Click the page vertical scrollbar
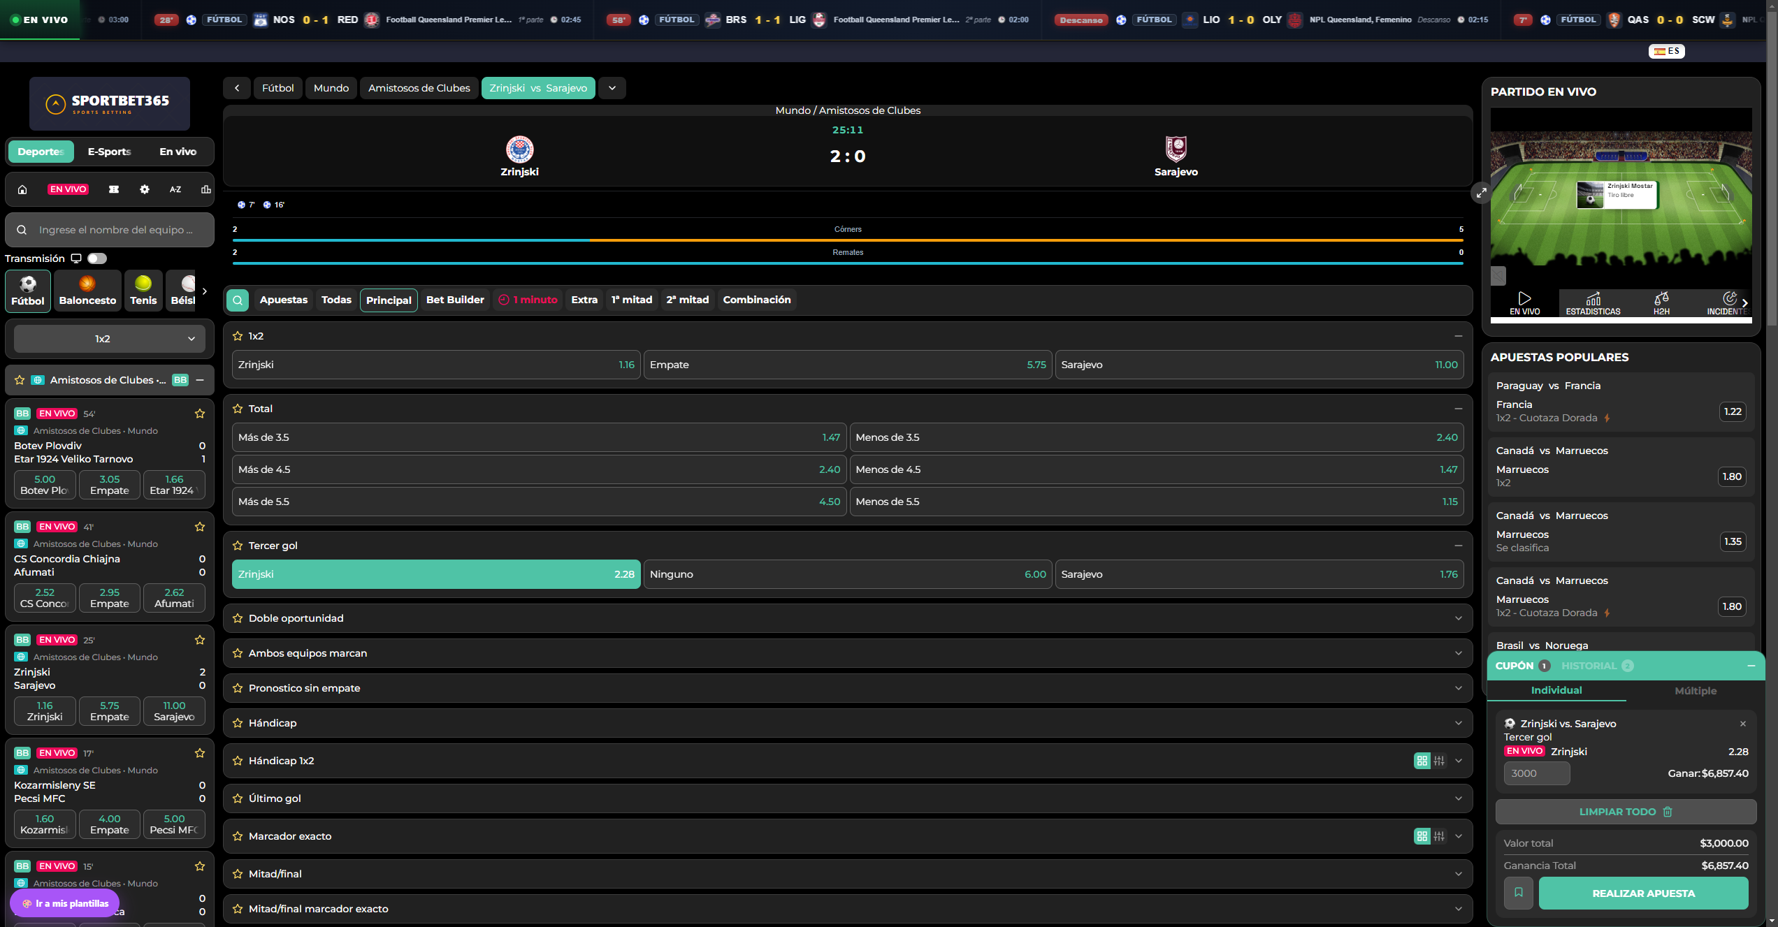Screen dimensions: 1778x927 (1772, 168)
